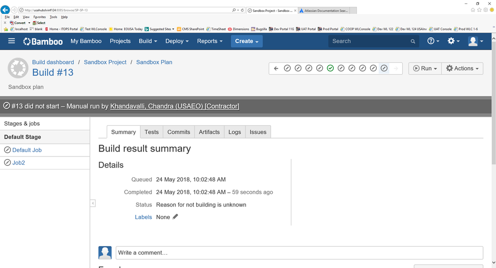This screenshot has width=496, height=268.
Task: Open the Actions dropdown button
Action: pos(462,68)
